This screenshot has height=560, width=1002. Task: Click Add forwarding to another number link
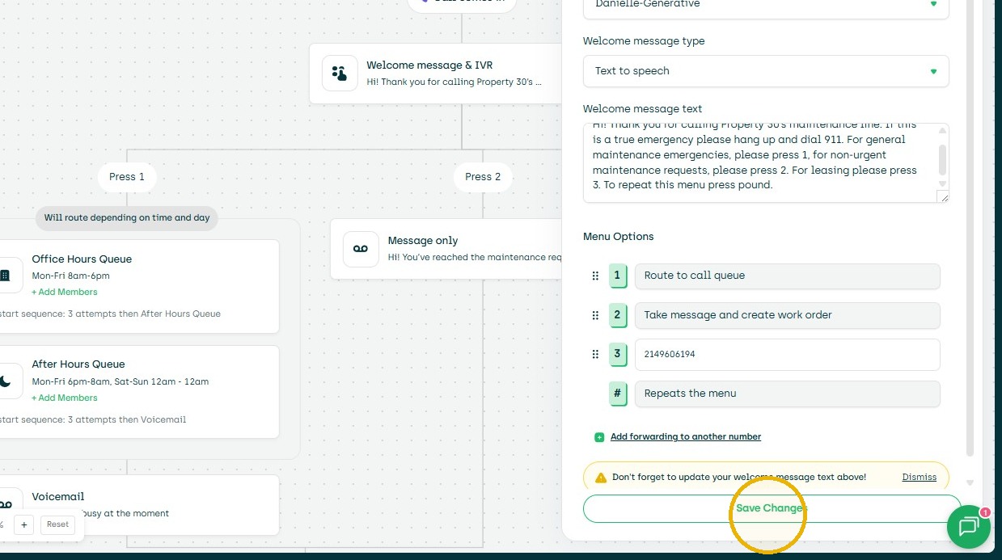[686, 437]
